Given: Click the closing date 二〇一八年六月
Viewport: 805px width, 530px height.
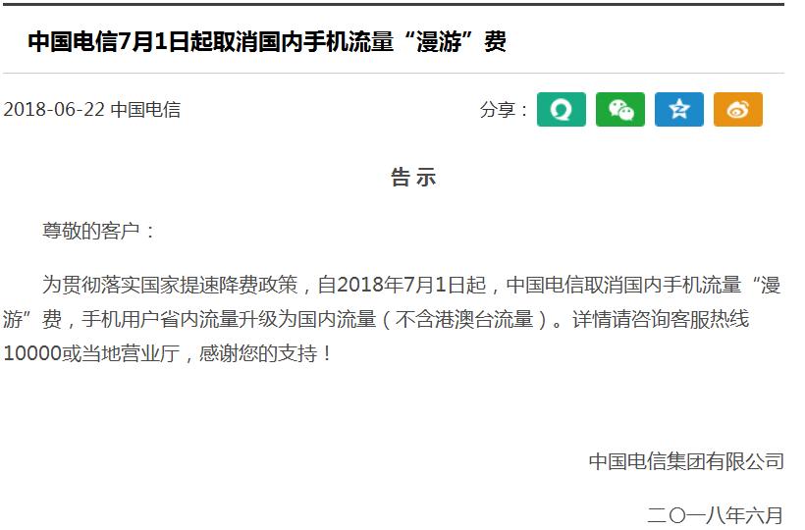Looking at the screenshot, I should (715, 515).
